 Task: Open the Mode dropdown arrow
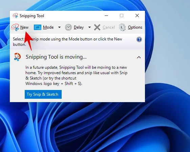(x=59, y=27)
